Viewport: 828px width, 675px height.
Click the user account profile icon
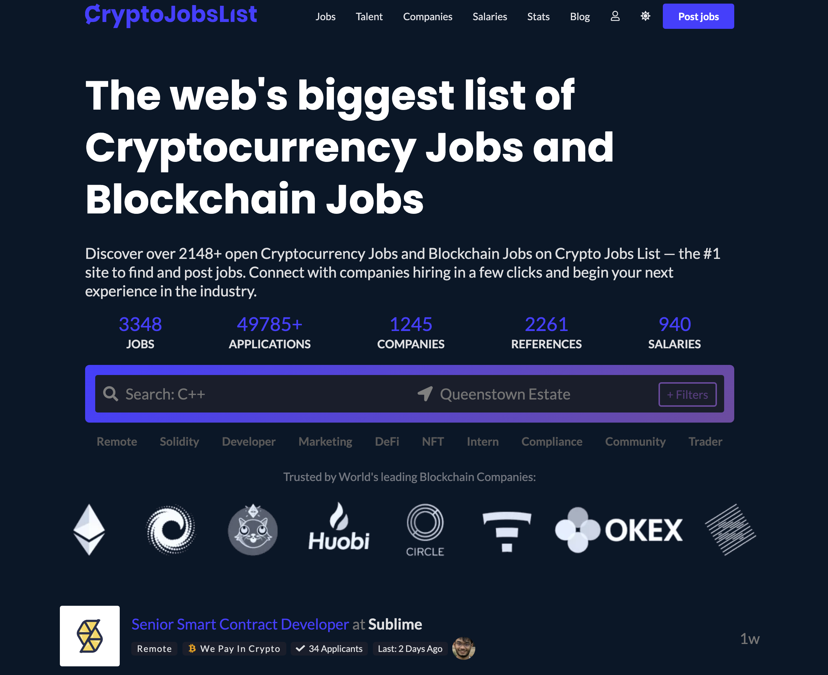(x=615, y=16)
